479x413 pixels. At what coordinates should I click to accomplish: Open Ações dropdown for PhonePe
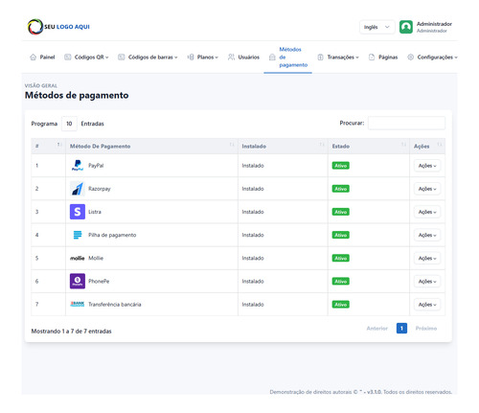tap(427, 282)
